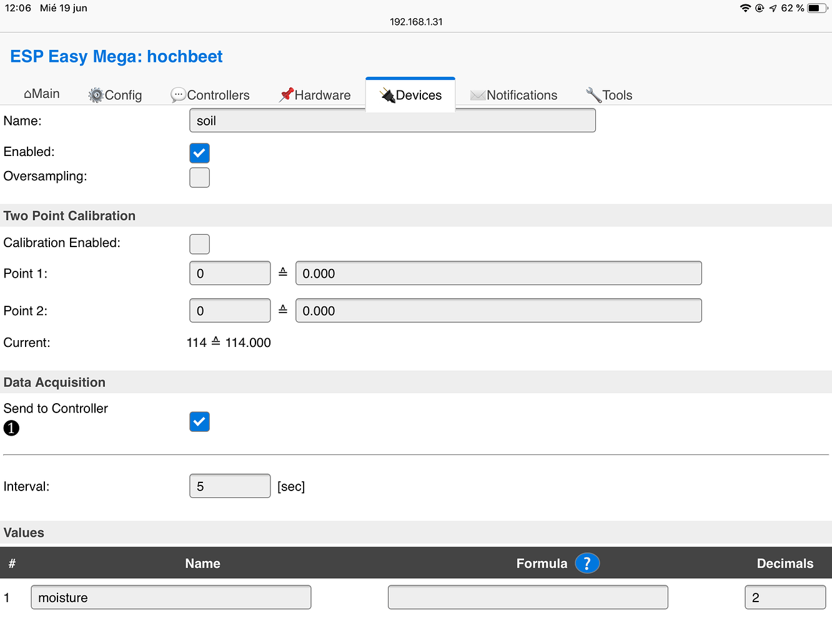This screenshot has height=624, width=832.
Task: Click the Point 2 calibrated value field
Action: [x=498, y=311]
